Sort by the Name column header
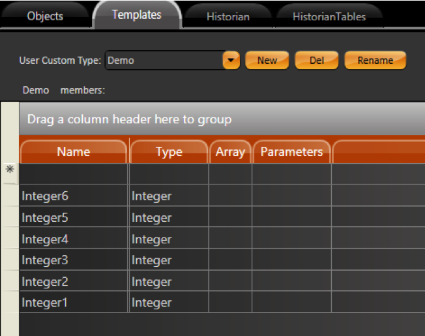The height and width of the screenshot is (336, 425). pyautogui.click(x=74, y=152)
